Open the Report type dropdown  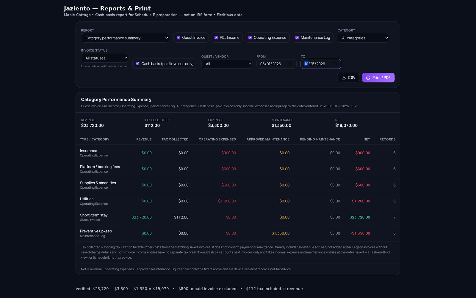125,38
